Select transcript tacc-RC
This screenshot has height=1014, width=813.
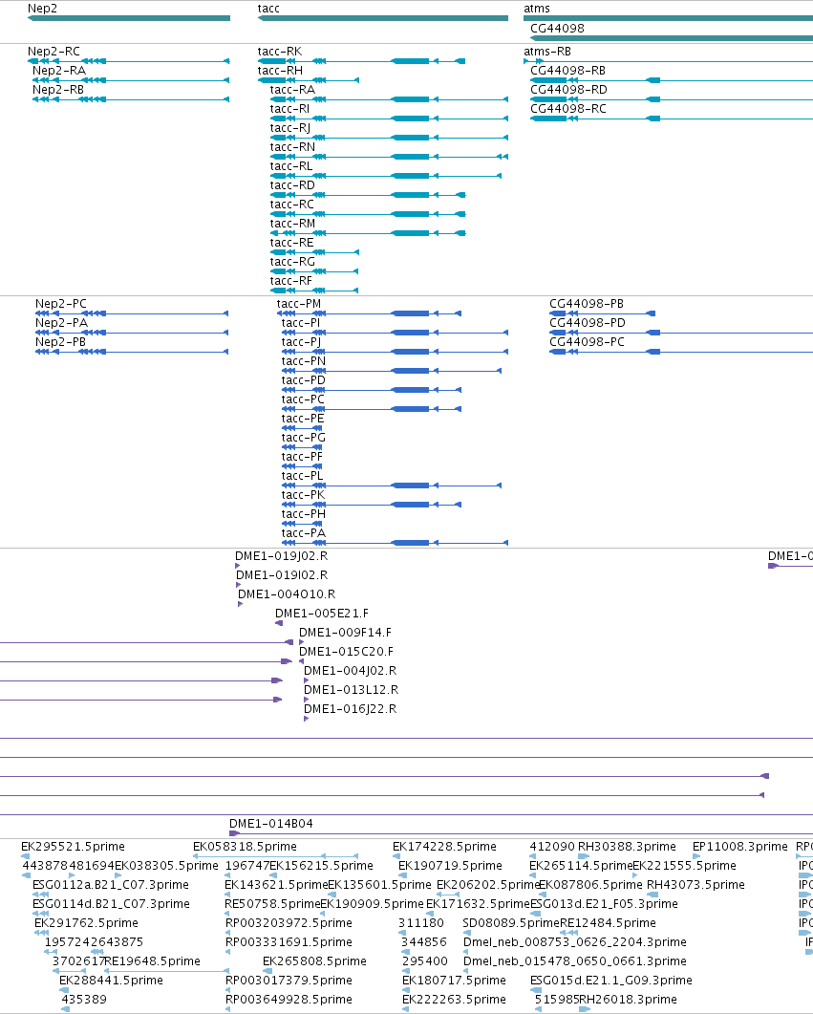point(292,204)
